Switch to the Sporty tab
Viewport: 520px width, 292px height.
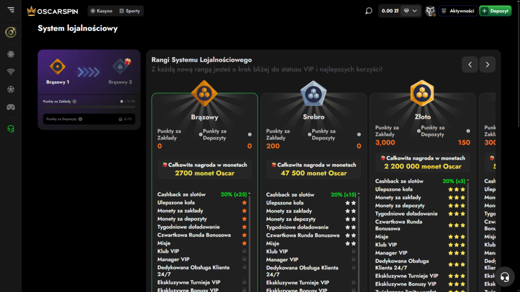(129, 11)
